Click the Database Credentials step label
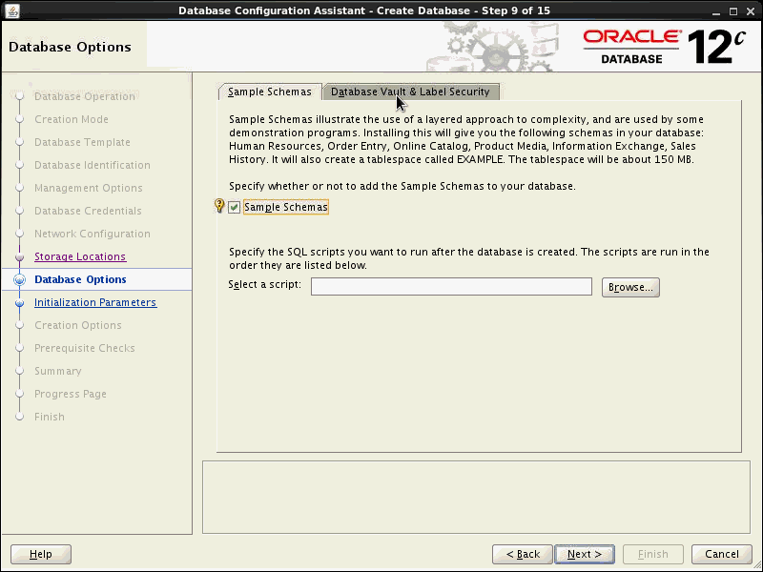Viewport: 763px width, 572px height. tap(88, 211)
